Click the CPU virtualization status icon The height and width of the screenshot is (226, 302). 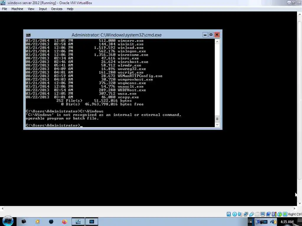point(274,214)
